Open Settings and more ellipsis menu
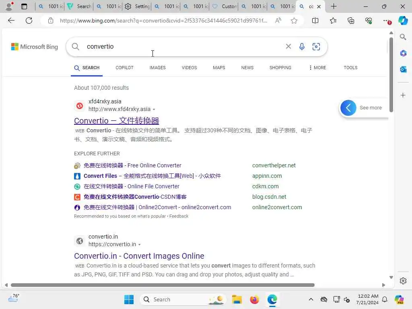Screen dimensions: 412x309 (387, 21)
